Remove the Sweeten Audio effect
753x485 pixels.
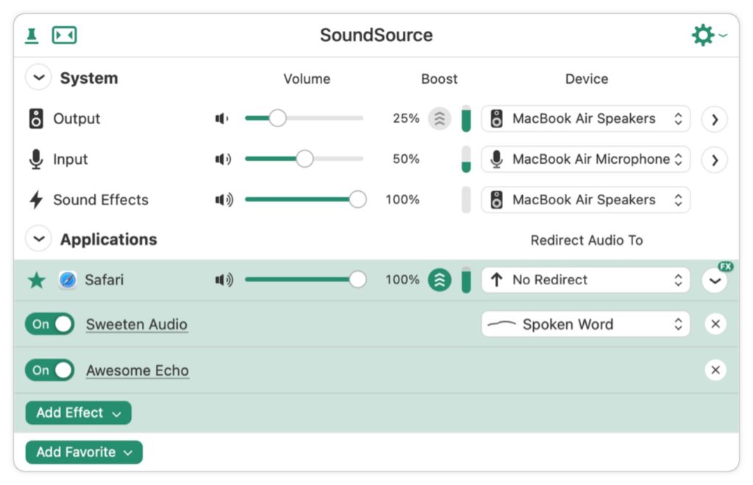pyautogui.click(x=715, y=324)
